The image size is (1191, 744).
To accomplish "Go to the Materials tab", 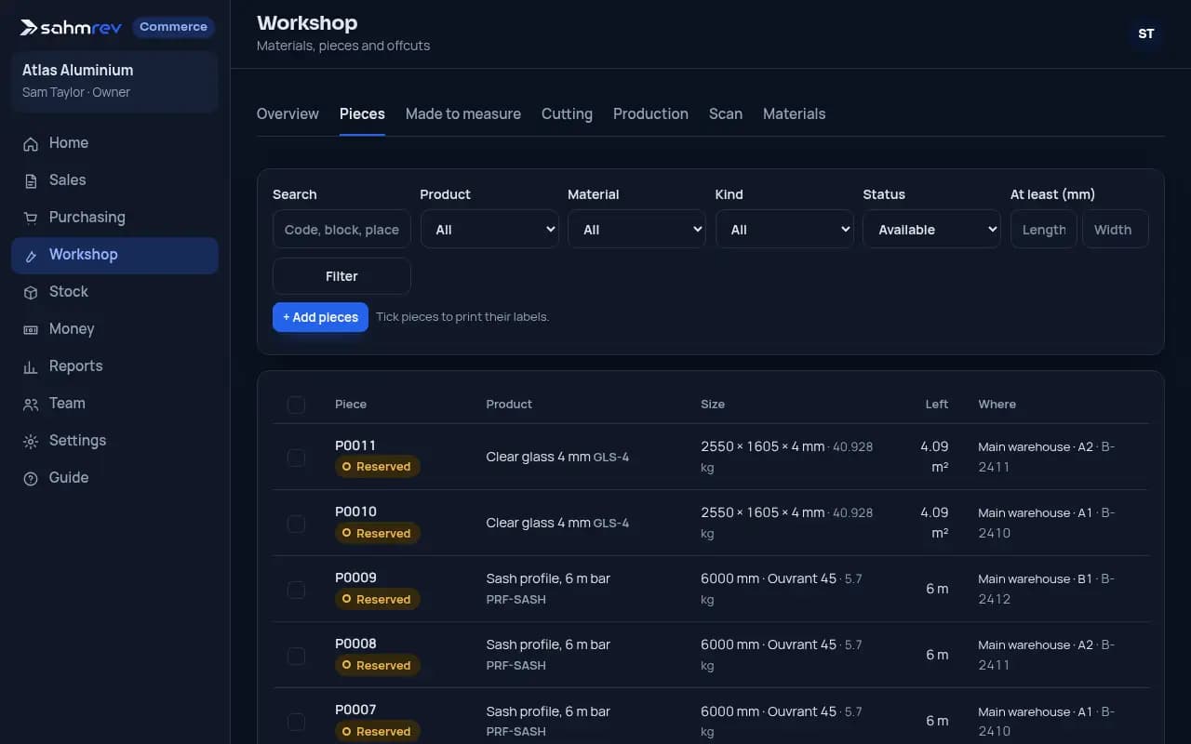I will [794, 113].
